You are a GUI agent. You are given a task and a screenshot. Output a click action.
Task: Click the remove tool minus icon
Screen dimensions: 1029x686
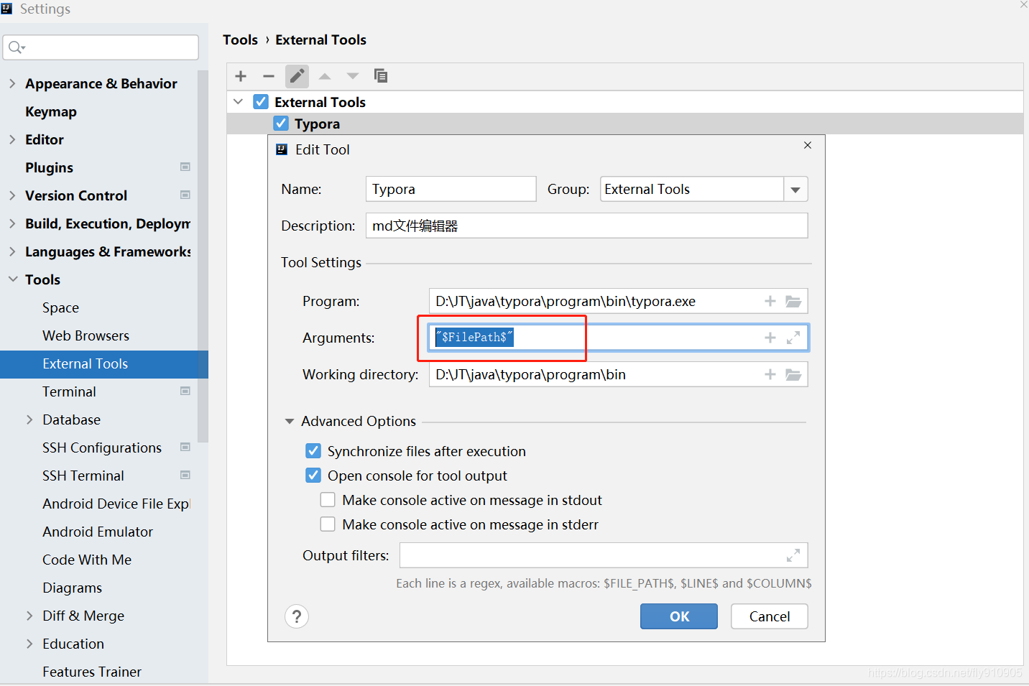[x=269, y=76]
